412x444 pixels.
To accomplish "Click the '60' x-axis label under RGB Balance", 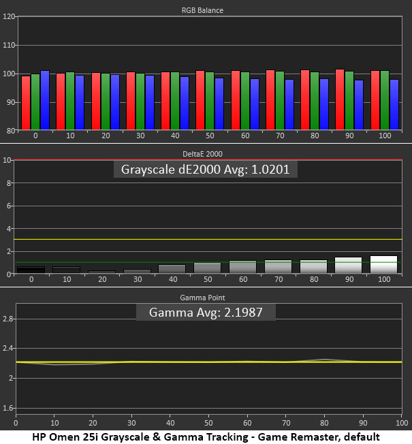I will [245, 136].
